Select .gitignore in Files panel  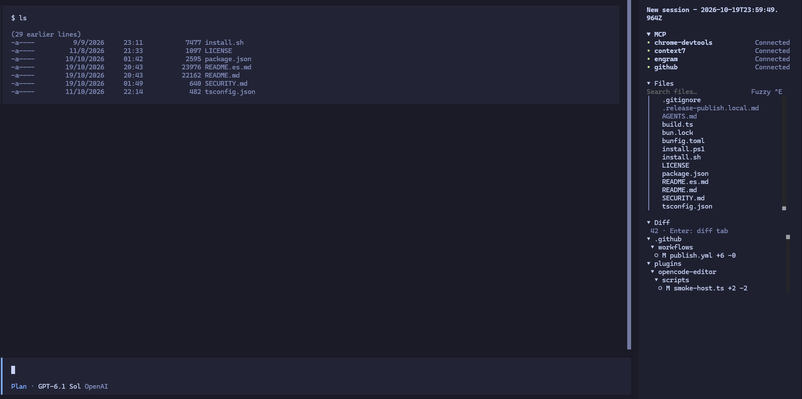tap(681, 100)
